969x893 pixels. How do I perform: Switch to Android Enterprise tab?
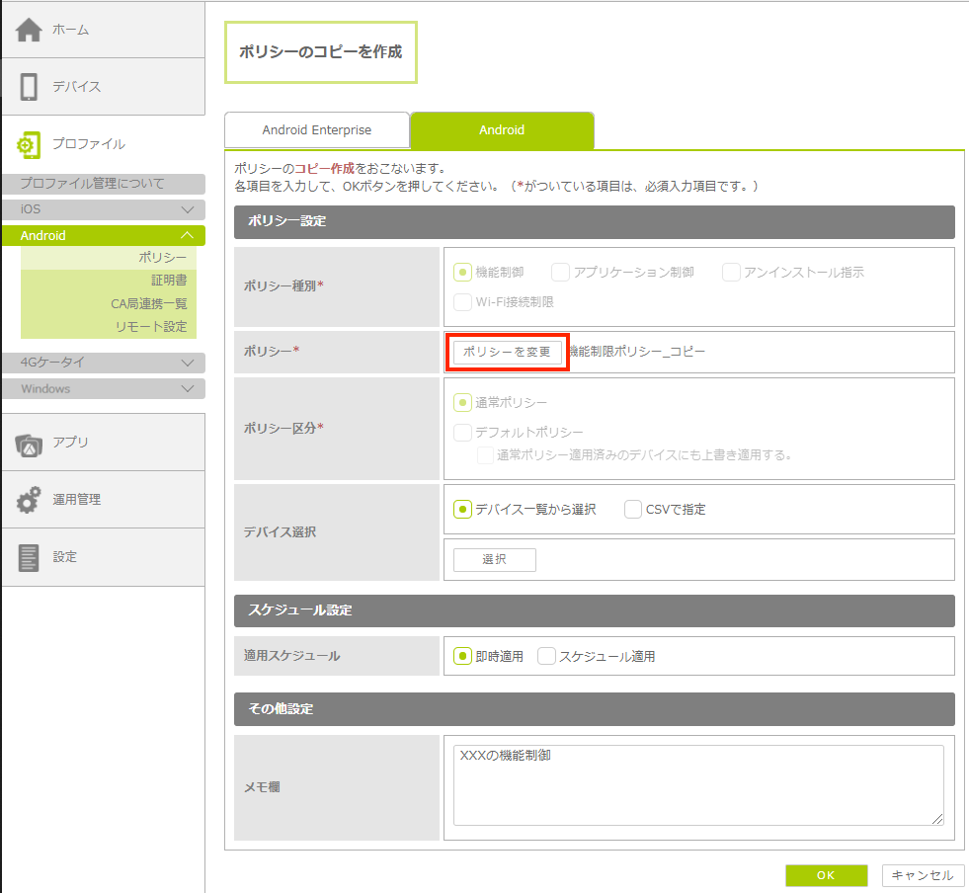coord(317,130)
